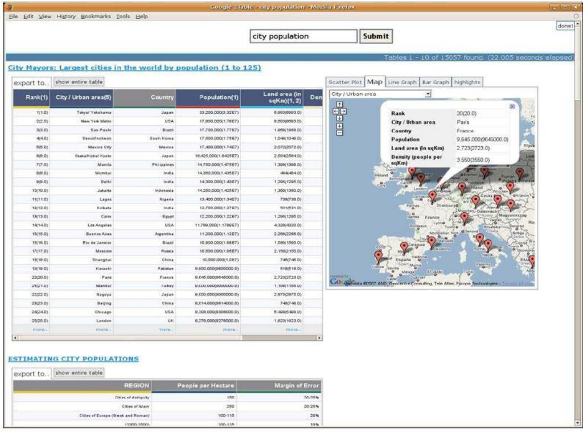Click the REGION column header
This screenshot has width=583, height=437.
(x=82, y=386)
